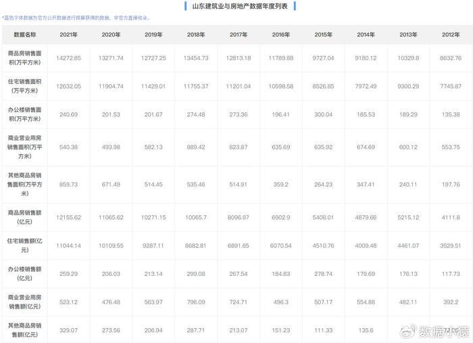Select the 2021年 column header
The width and height of the screenshot is (473, 343).
pyautogui.click(x=68, y=34)
